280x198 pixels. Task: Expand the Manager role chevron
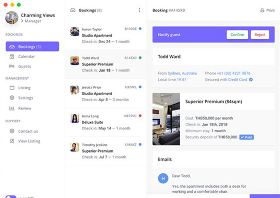[x=22, y=20]
